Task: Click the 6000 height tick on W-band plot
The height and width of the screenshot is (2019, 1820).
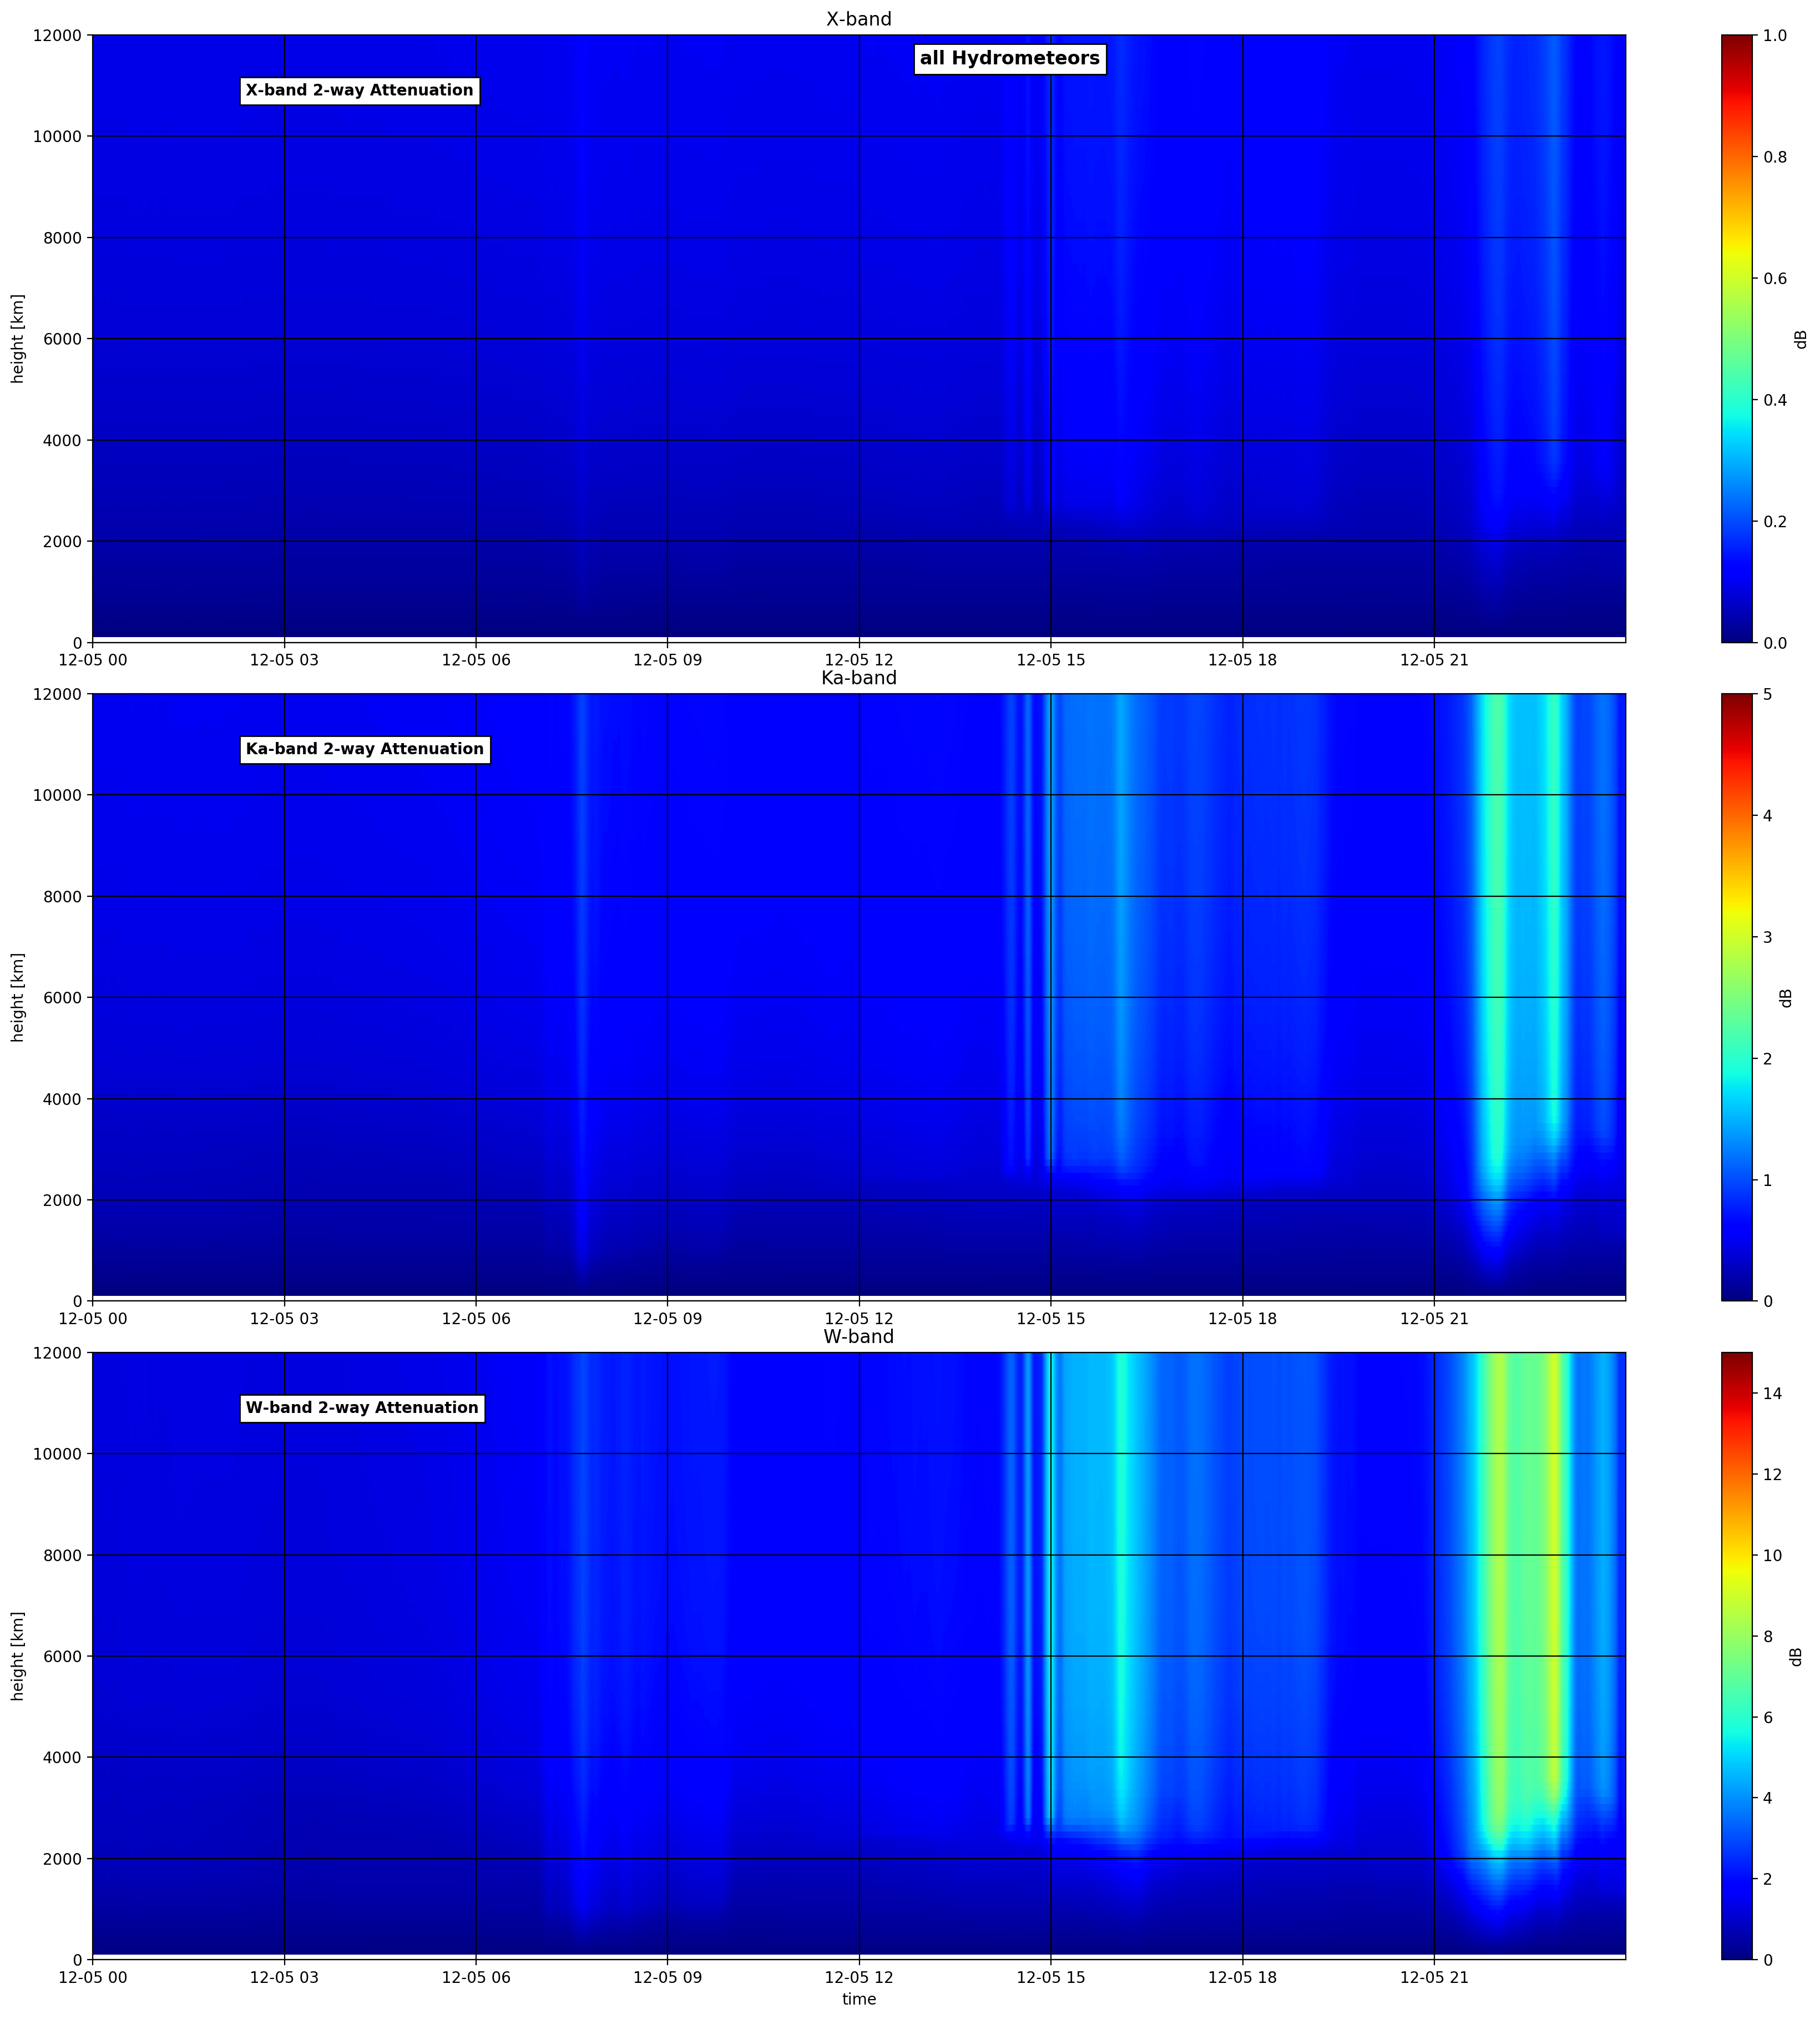Action: pyautogui.click(x=62, y=1657)
